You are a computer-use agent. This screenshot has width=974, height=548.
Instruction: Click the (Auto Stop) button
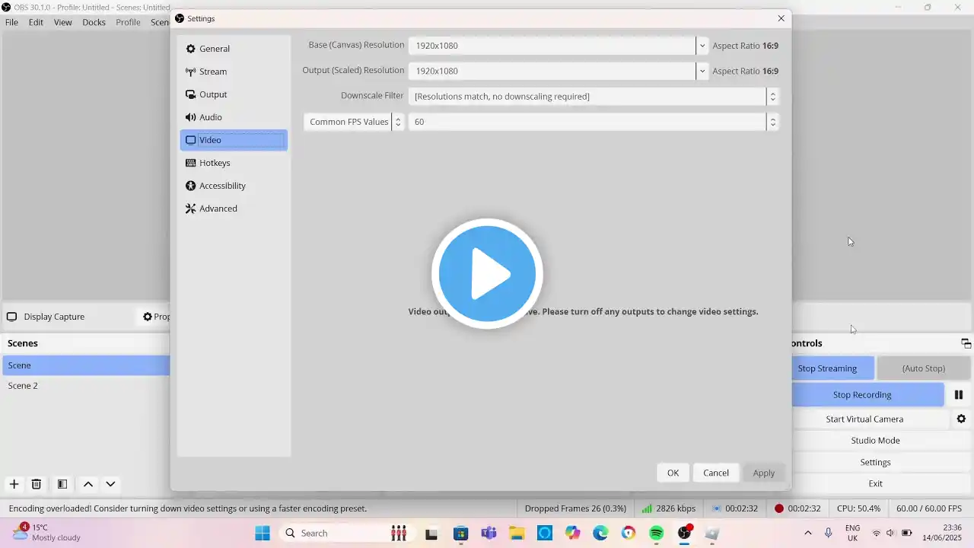(924, 368)
